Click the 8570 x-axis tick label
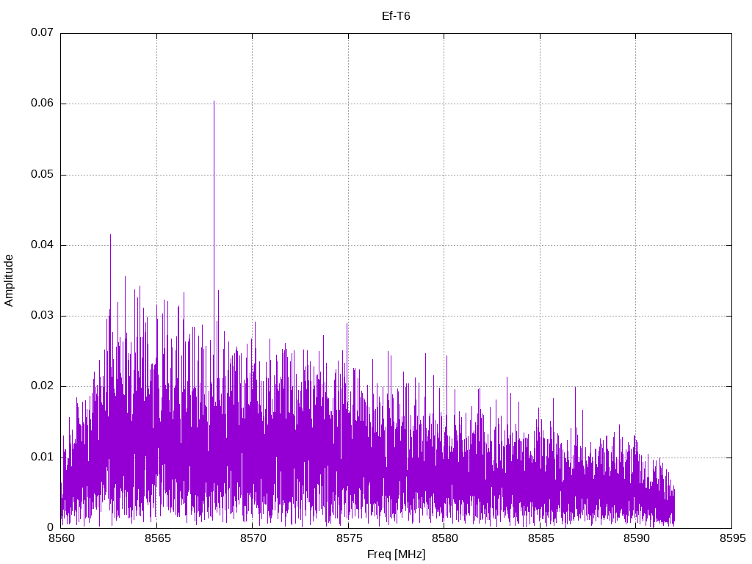 pyautogui.click(x=252, y=539)
